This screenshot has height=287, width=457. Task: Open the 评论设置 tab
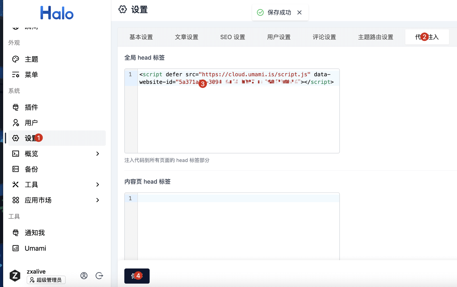point(324,37)
